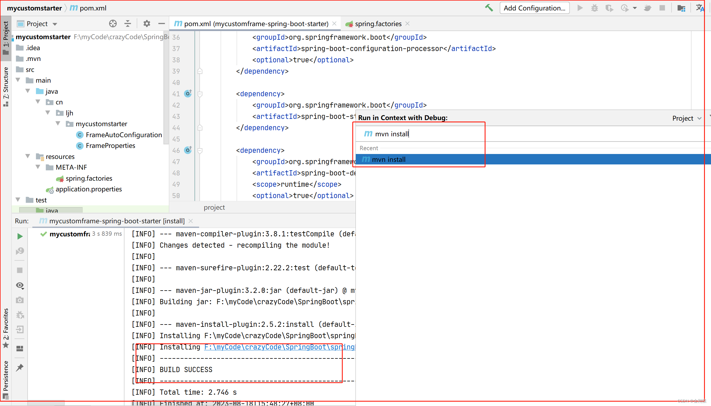This screenshot has height=406, width=711.
Task: Fold the dependency block at line 41
Action: (x=200, y=94)
